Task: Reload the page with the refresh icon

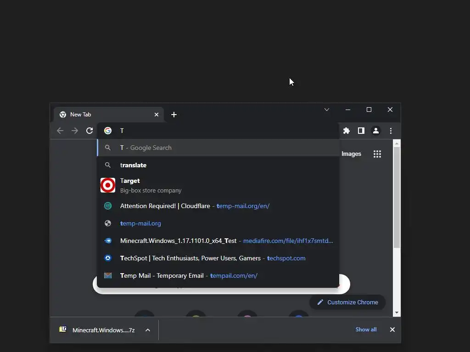Action: 90,131
